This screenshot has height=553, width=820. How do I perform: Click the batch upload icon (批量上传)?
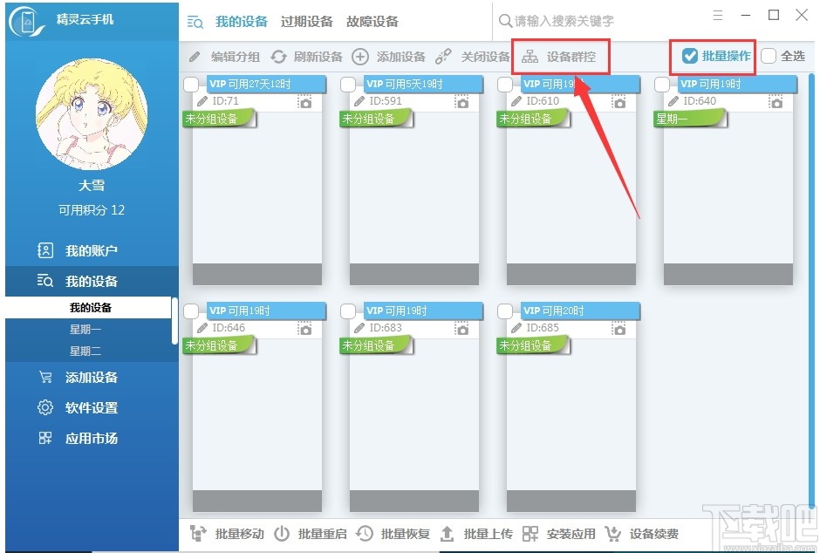click(448, 534)
